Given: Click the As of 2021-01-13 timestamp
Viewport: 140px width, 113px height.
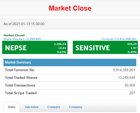Looking at the screenshot, I should point(24,24).
